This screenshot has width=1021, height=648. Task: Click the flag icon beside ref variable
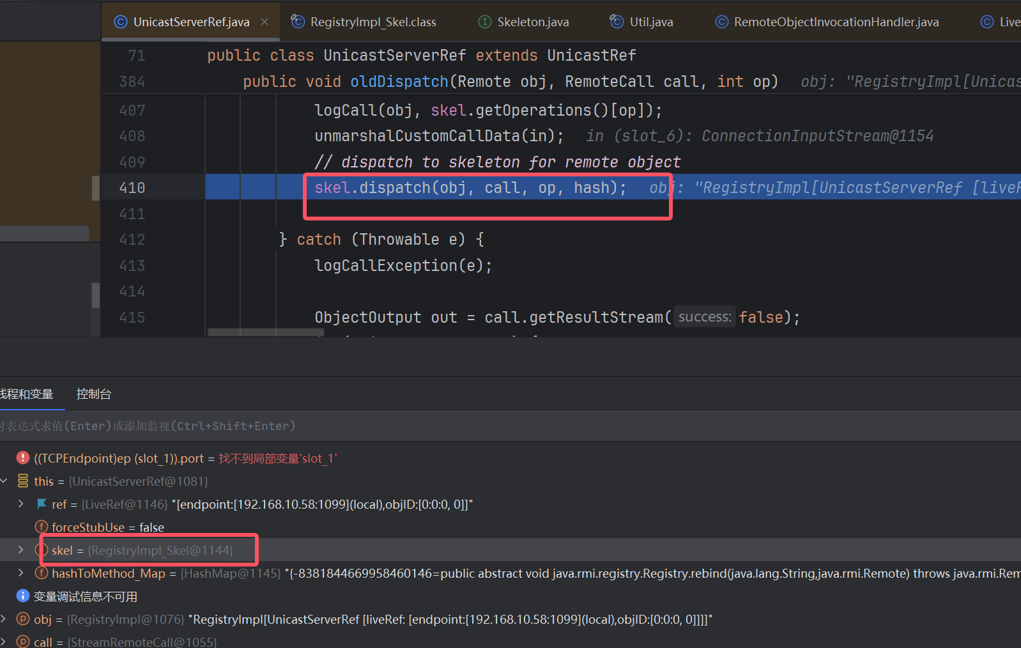pos(42,504)
